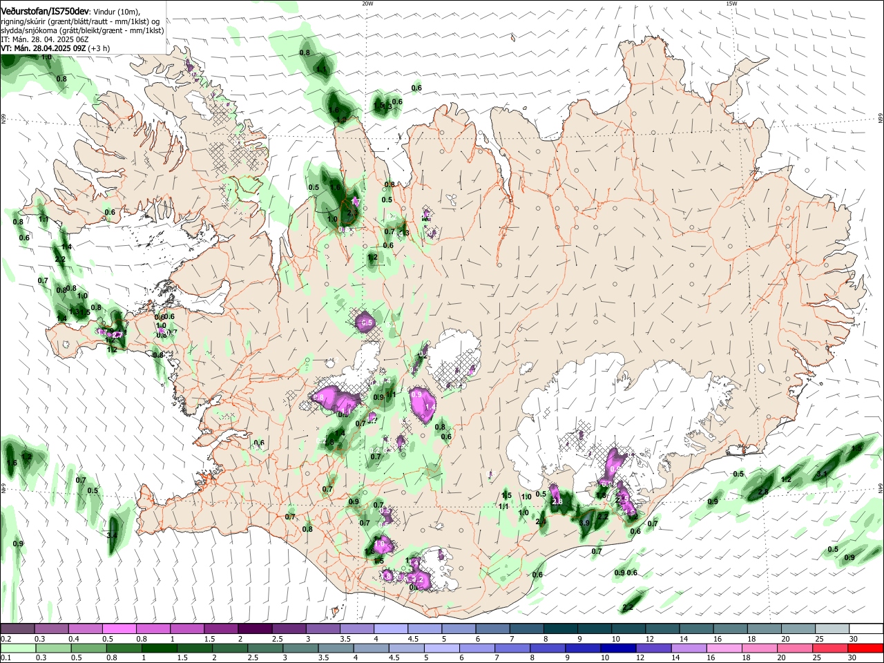Image resolution: width=884 pixels, height=663 pixels.
Task: Click the 20W longitude label at the top edge
Action: pyautogui.click(x=368, y=3)
